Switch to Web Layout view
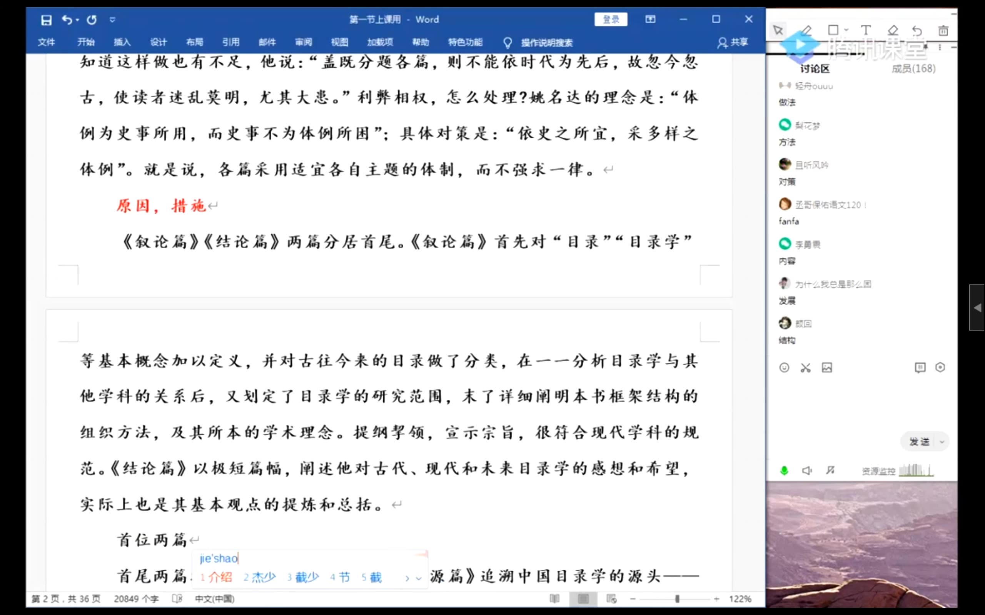This screenshot has width=985, height=615. click(x=611, y=599)
